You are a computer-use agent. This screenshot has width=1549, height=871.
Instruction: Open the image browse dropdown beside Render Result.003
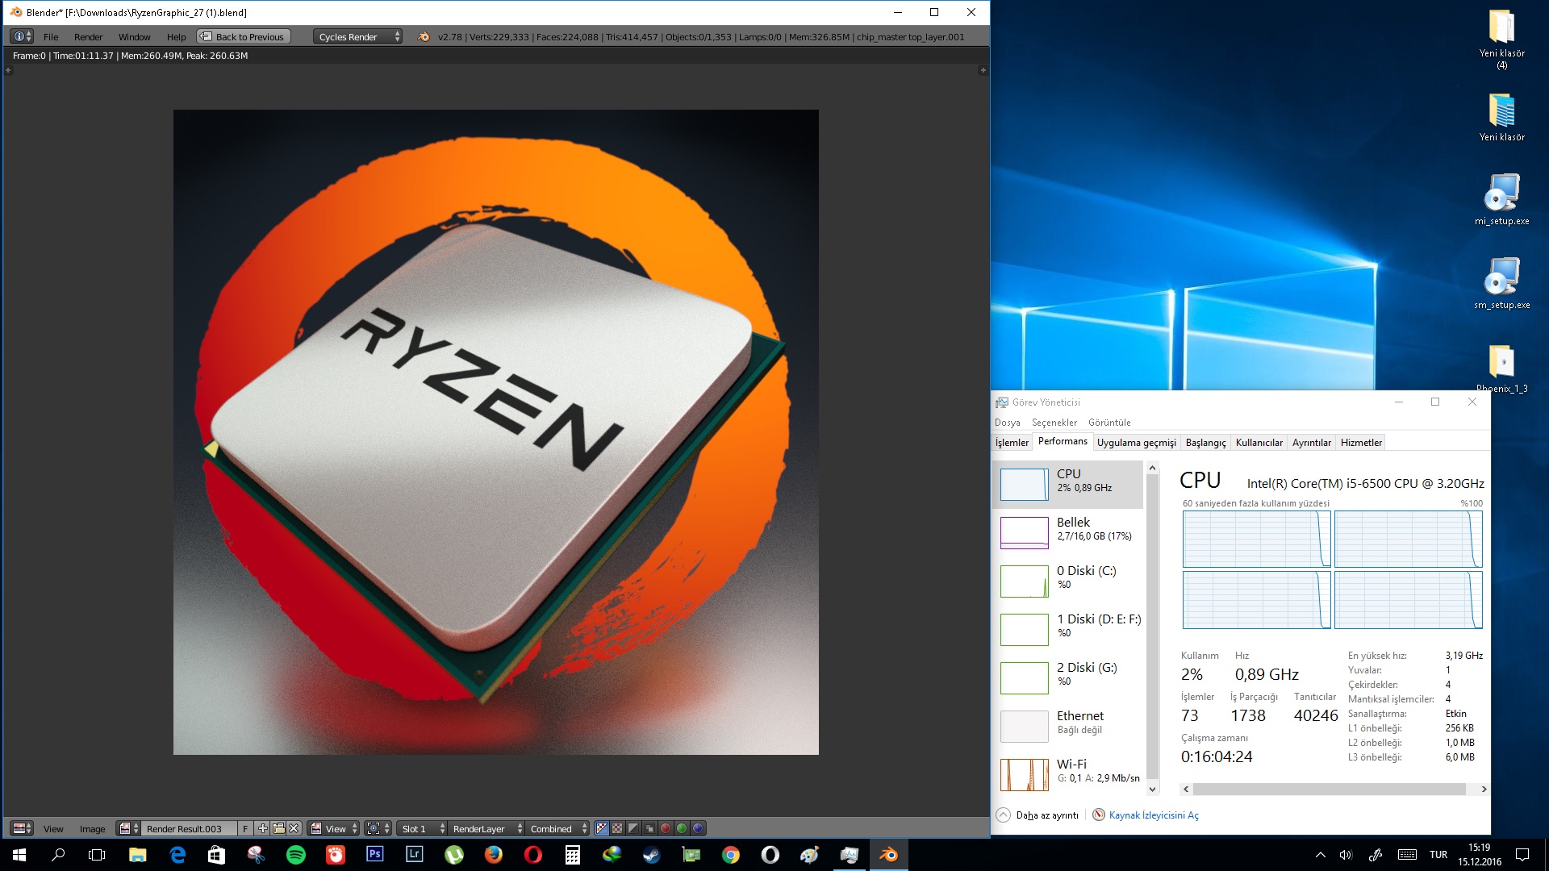tap(128, 828)
